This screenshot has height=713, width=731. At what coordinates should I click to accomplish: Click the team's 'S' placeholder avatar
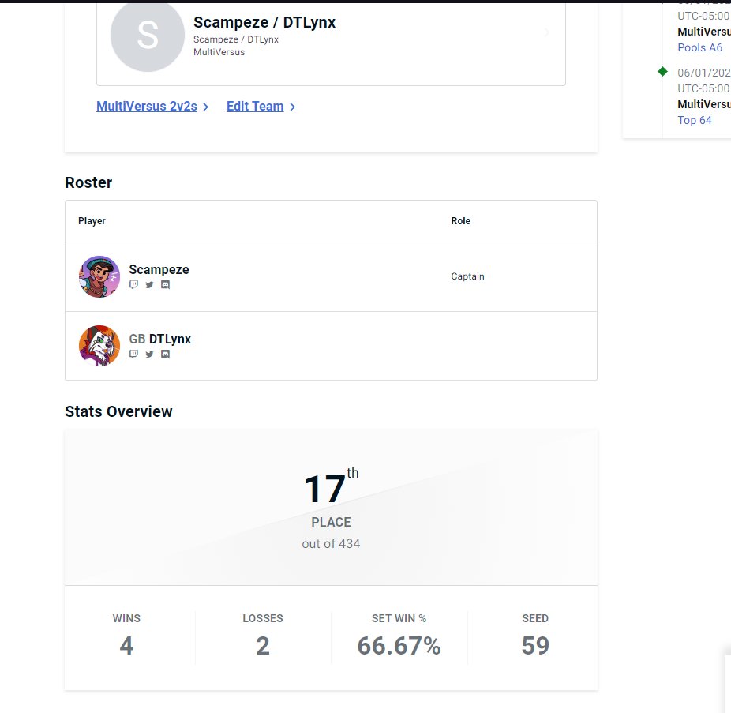click(147, 37)
